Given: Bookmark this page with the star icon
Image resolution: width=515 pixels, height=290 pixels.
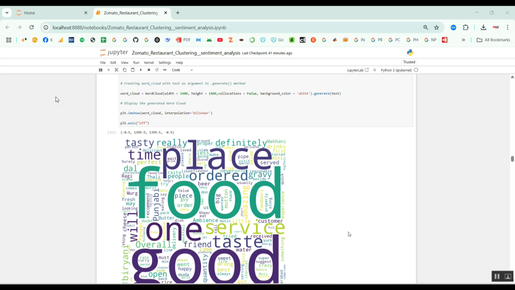Looking at the screenshot, I should pos(437,27).
